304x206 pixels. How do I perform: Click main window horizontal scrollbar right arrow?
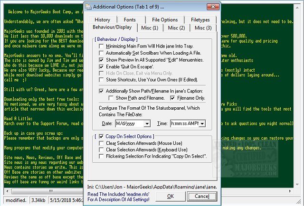click(x=290, y=191)
